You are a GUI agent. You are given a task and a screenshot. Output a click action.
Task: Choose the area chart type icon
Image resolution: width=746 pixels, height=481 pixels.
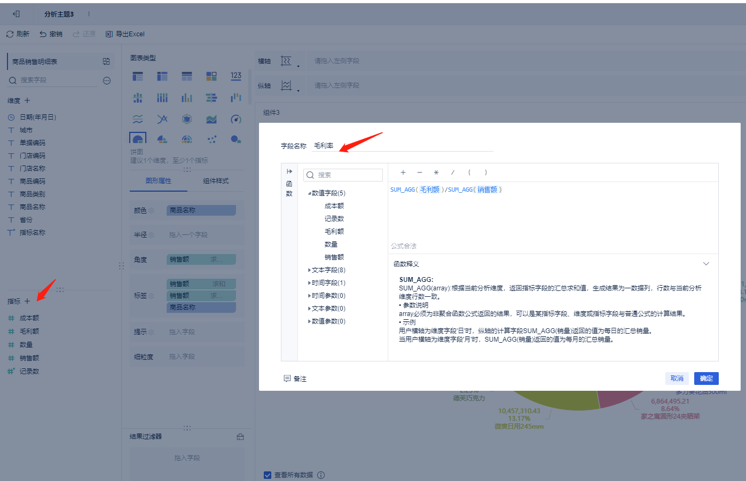click(x=211, y=119)
